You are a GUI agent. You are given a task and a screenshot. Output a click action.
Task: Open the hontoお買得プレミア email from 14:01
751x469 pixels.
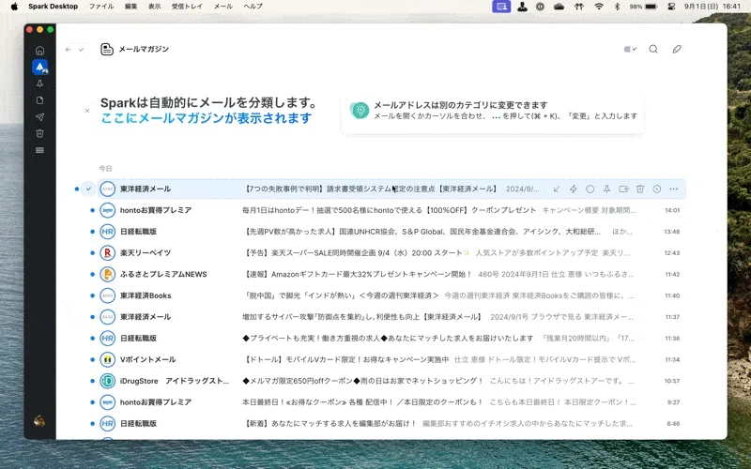coord(391,210)
